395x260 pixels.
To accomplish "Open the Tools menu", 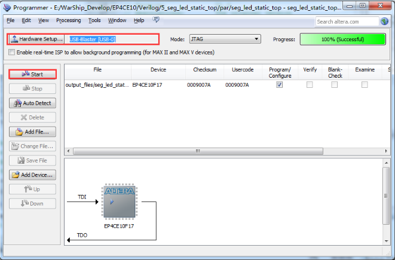I will click(94, 20).
